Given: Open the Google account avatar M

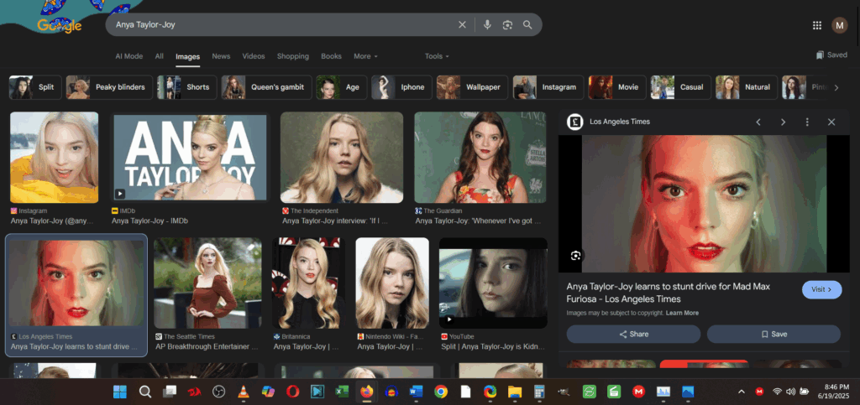Looking at the screenshot, I should click(x=839, y=25).
